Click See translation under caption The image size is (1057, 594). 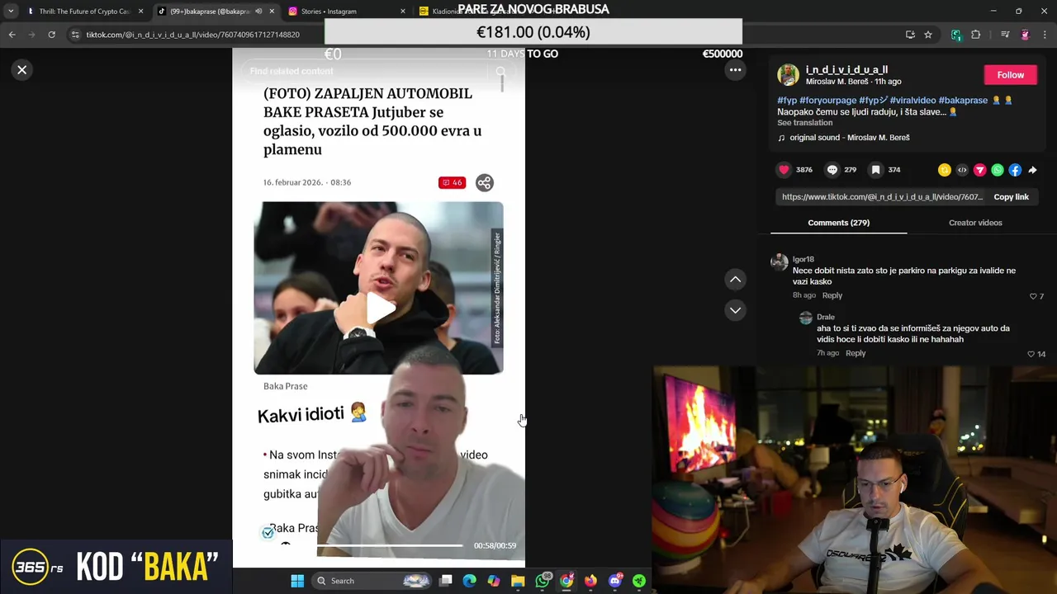click(x=804, y=123)
